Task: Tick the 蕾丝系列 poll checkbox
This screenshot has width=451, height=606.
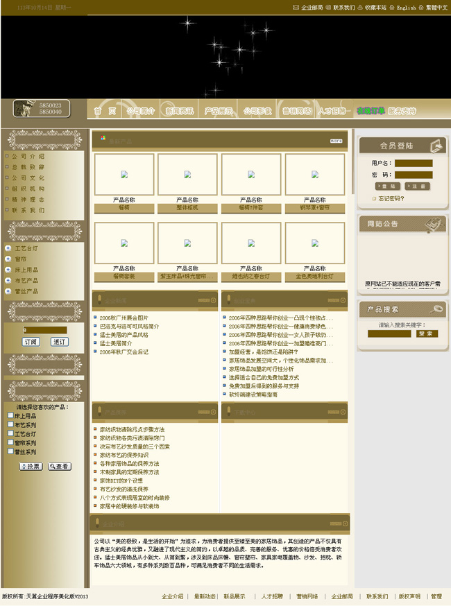Action: pyautogui.click(x=10, y=451)
